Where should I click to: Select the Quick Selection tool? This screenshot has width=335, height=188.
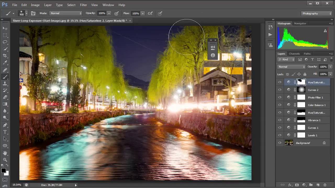click(x=5, y=49)
